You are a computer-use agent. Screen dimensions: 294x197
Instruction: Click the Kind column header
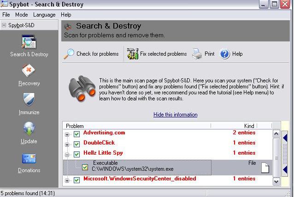click(234, 126)
